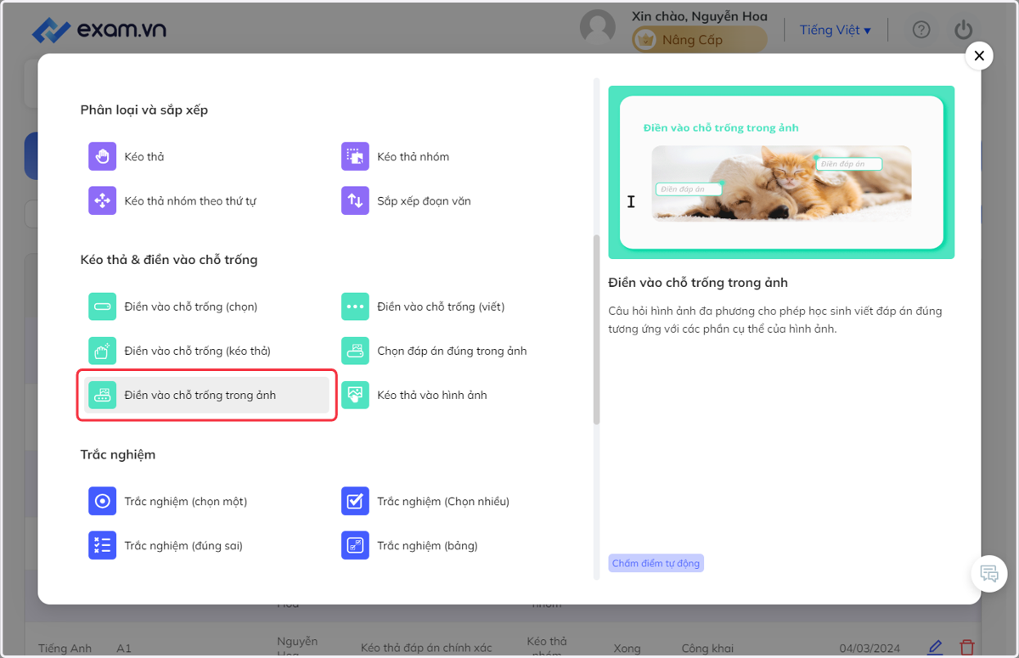Click the power logout icon
The image size is (1019, 658).
[963, 30]
